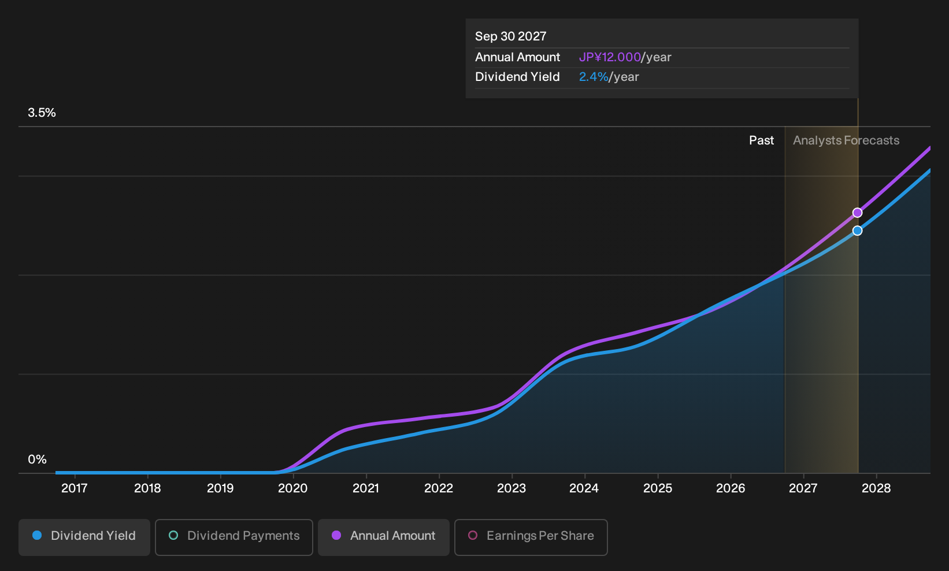Enable the Dividend Payments series
The height and width of the screenshot is (571, 949).
234,537
